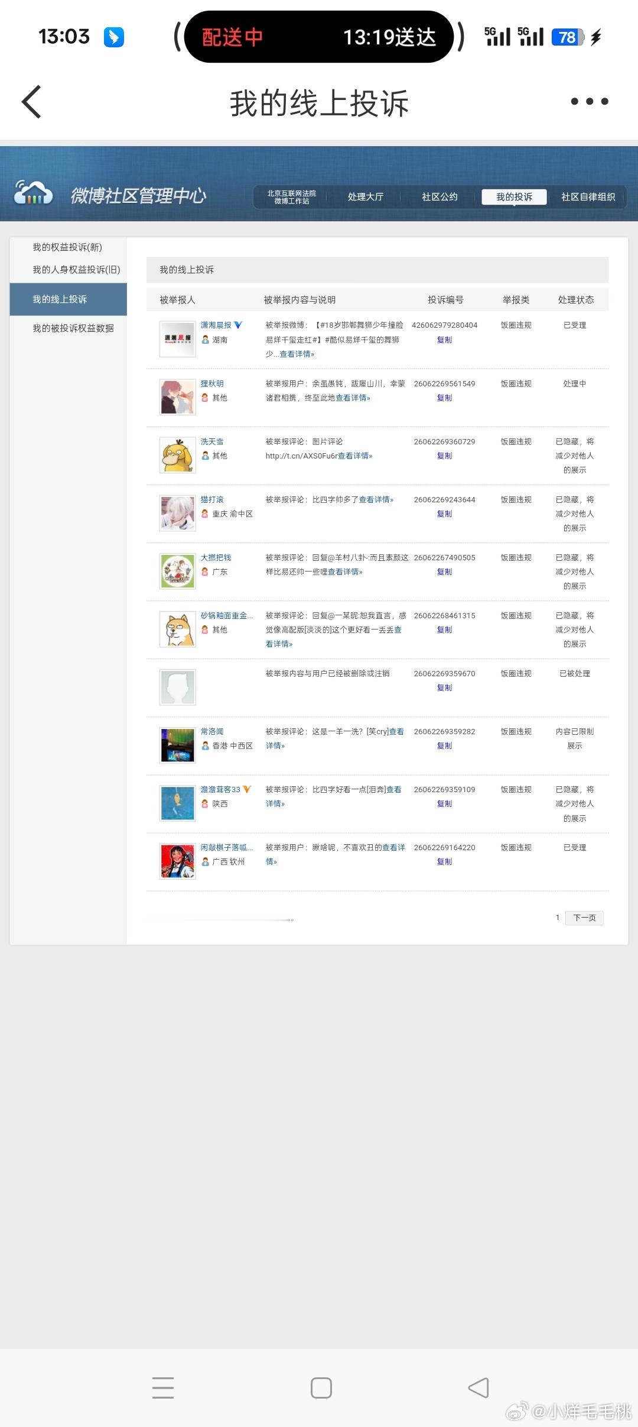This screenshot has height=1427, width=638.
Task: Open 闲敲棋子落呱 profile avatar
Action: [178, 861]
